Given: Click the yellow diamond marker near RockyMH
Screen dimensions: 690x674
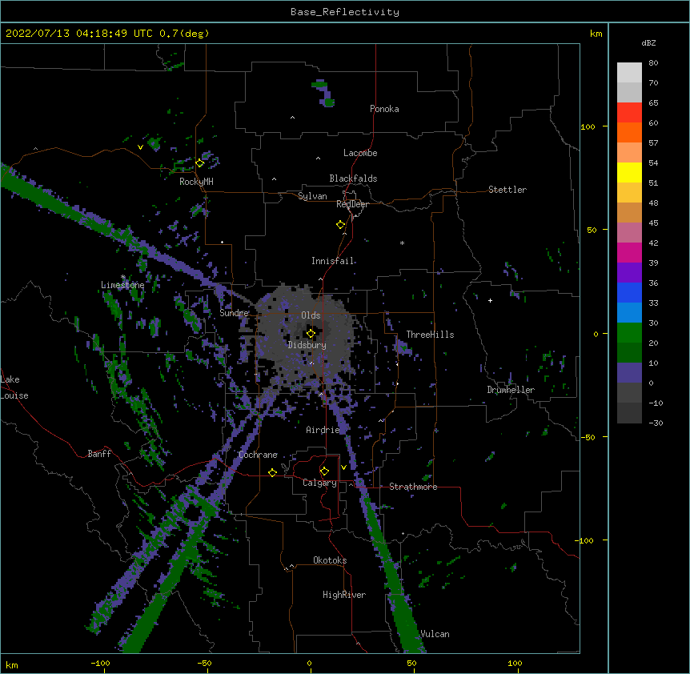Looking at the screenshot, I should coord(200,163).
